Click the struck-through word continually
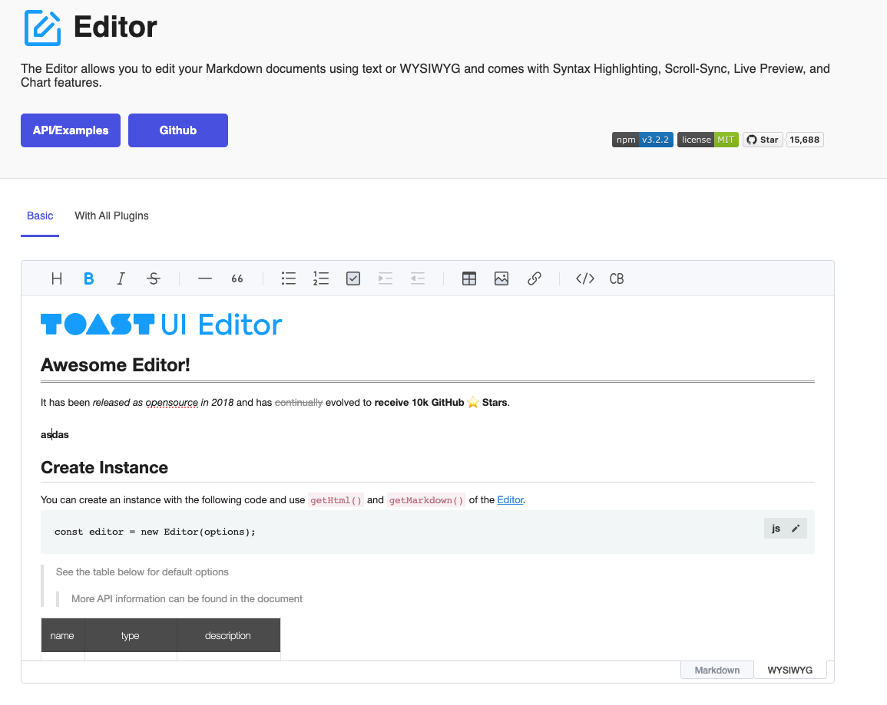 click(x=299, y=403)
